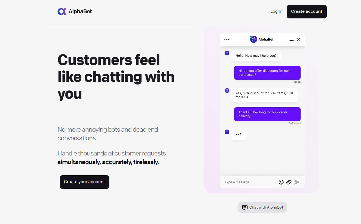Minimize the chat window
Screen dimensions: 361x224
click(x=291, y=39)
